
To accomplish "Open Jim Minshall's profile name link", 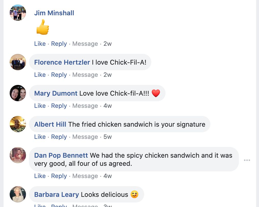I will (x=54, y=13).
